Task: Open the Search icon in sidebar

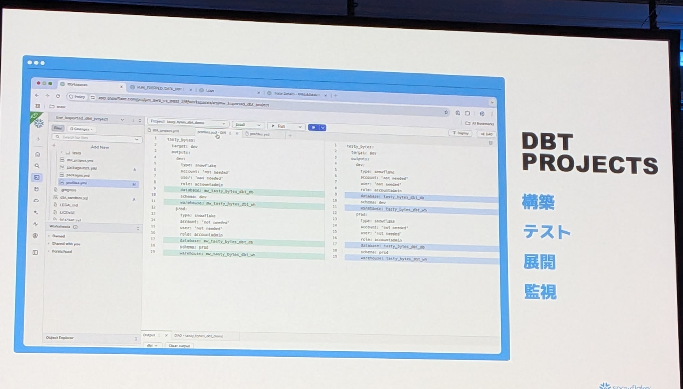Action: (37, 166)
